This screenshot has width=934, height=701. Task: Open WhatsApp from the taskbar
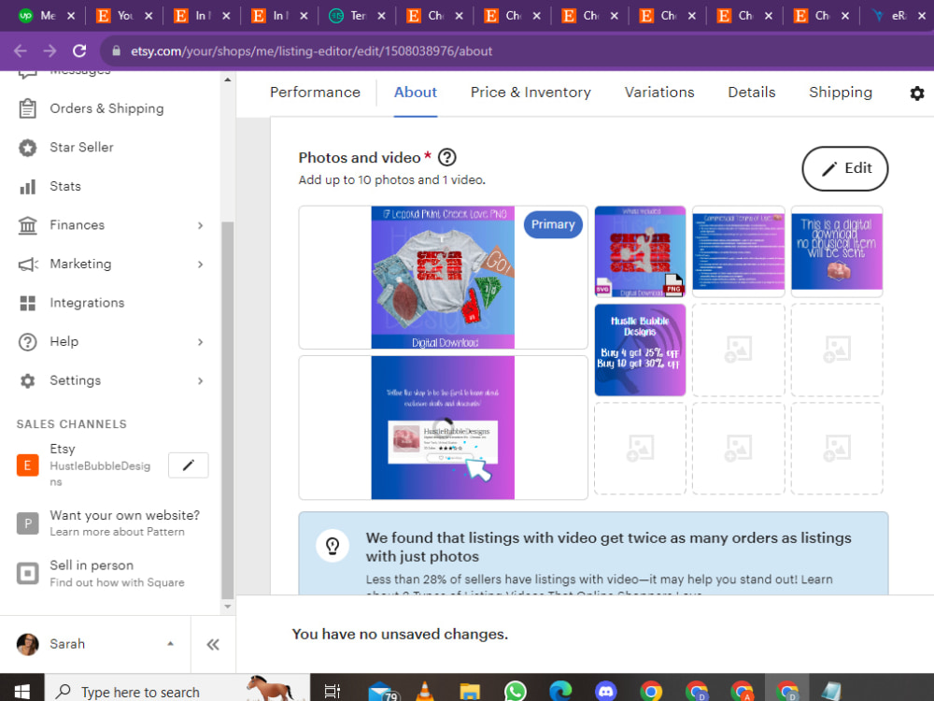click(x=516, y=692)
